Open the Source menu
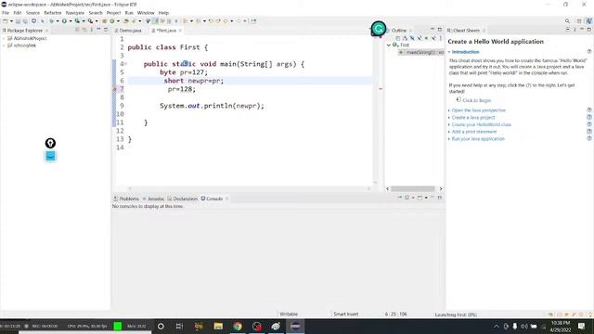Screen dimensions: 594x334 pyautogui.click(x=32, y=13)
